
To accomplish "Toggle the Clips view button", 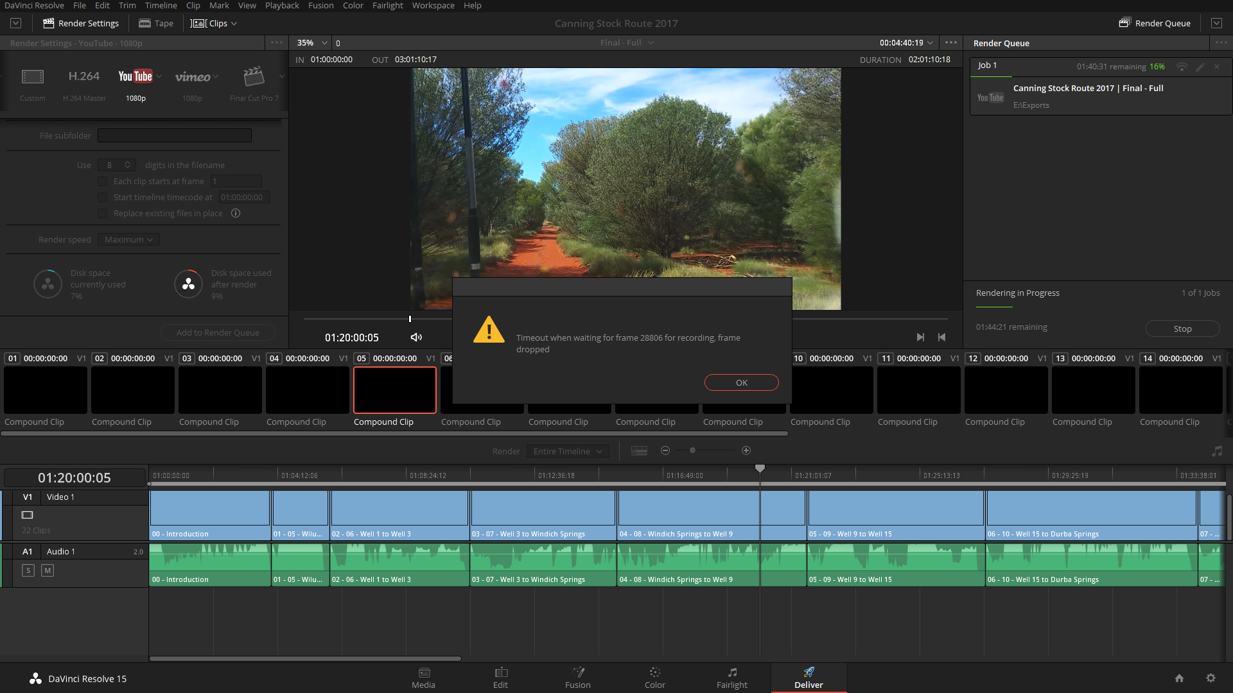I will (209, 23).
